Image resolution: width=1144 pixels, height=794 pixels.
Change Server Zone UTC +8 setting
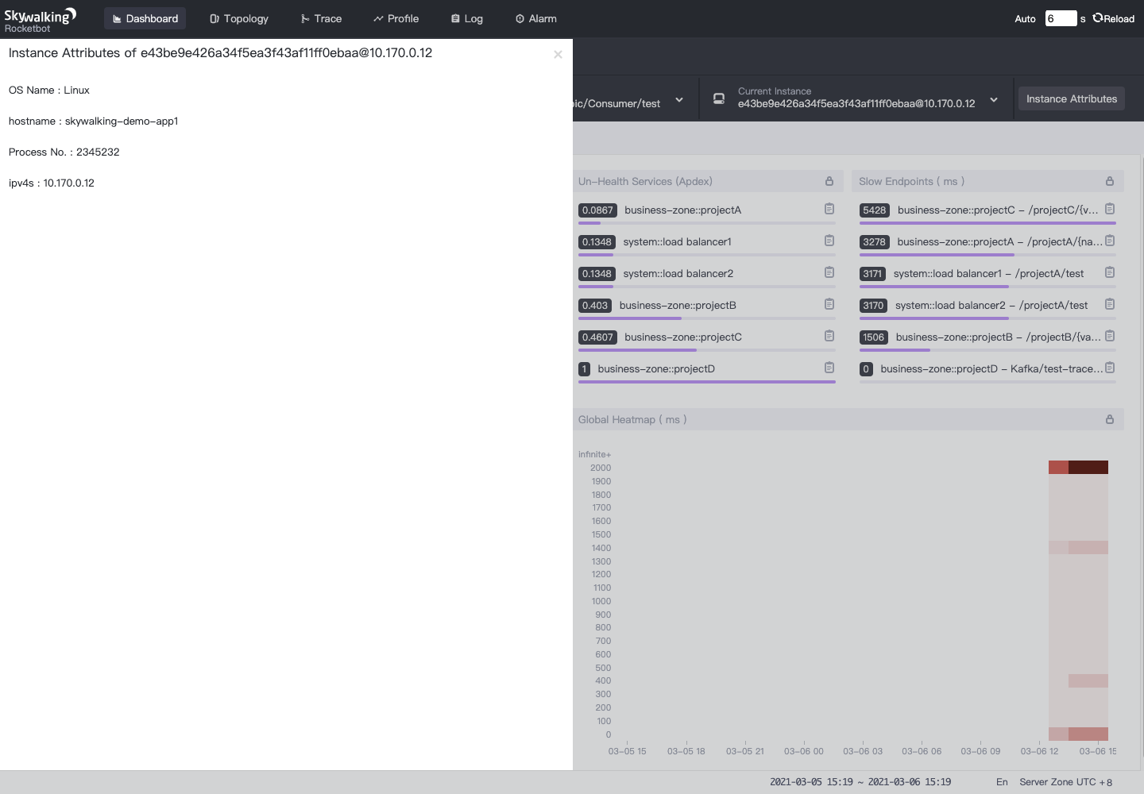[1065, 782]
